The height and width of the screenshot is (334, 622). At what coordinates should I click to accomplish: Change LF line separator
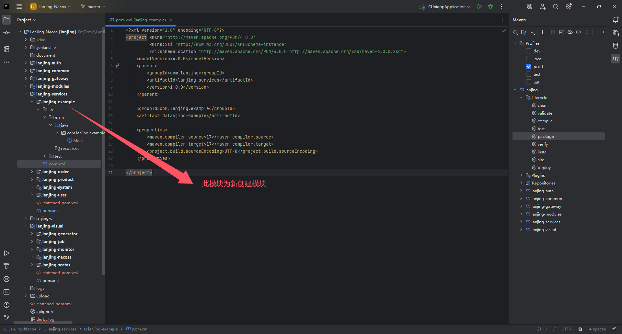click(x=554, y=329)
